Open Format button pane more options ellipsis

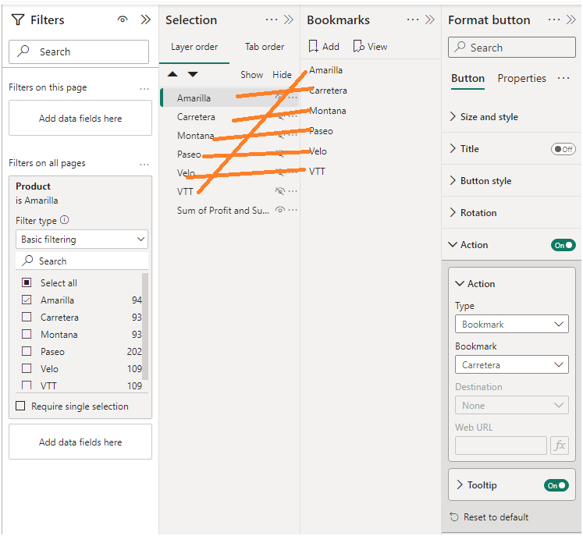click(x=554, y=20)
